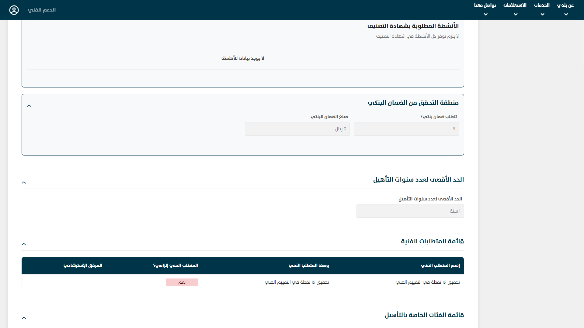The width and height of the screenshot is (584, 328).
Task: Click the إسم المتطلب الفني column header
Action: (x=440, y=266)
